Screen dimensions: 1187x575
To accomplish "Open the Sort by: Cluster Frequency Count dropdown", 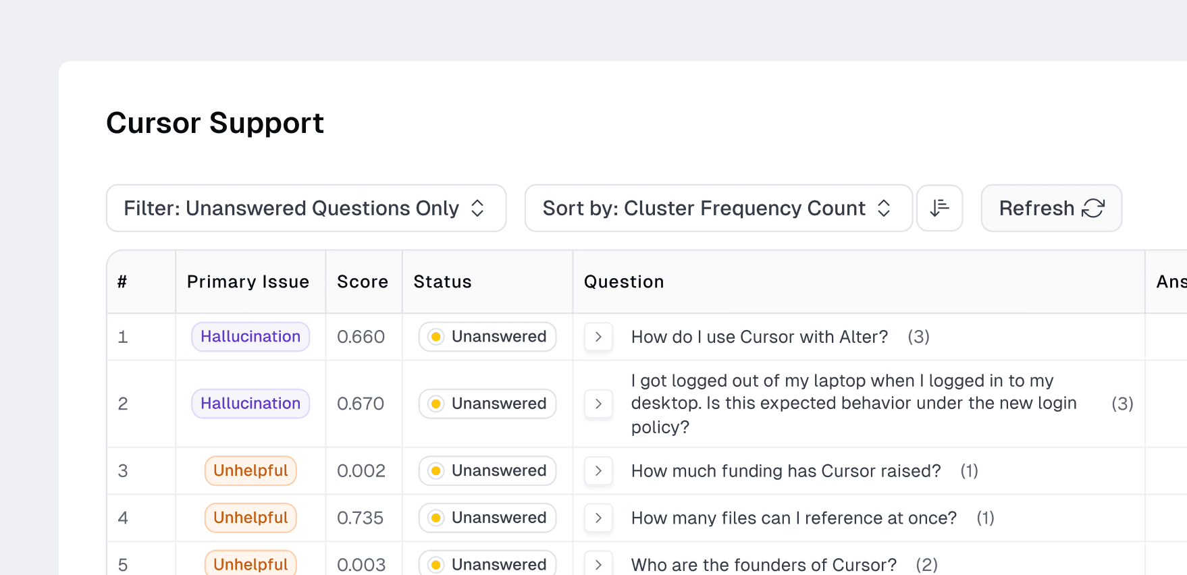I will pyautogui.click(x=718, y=208).
